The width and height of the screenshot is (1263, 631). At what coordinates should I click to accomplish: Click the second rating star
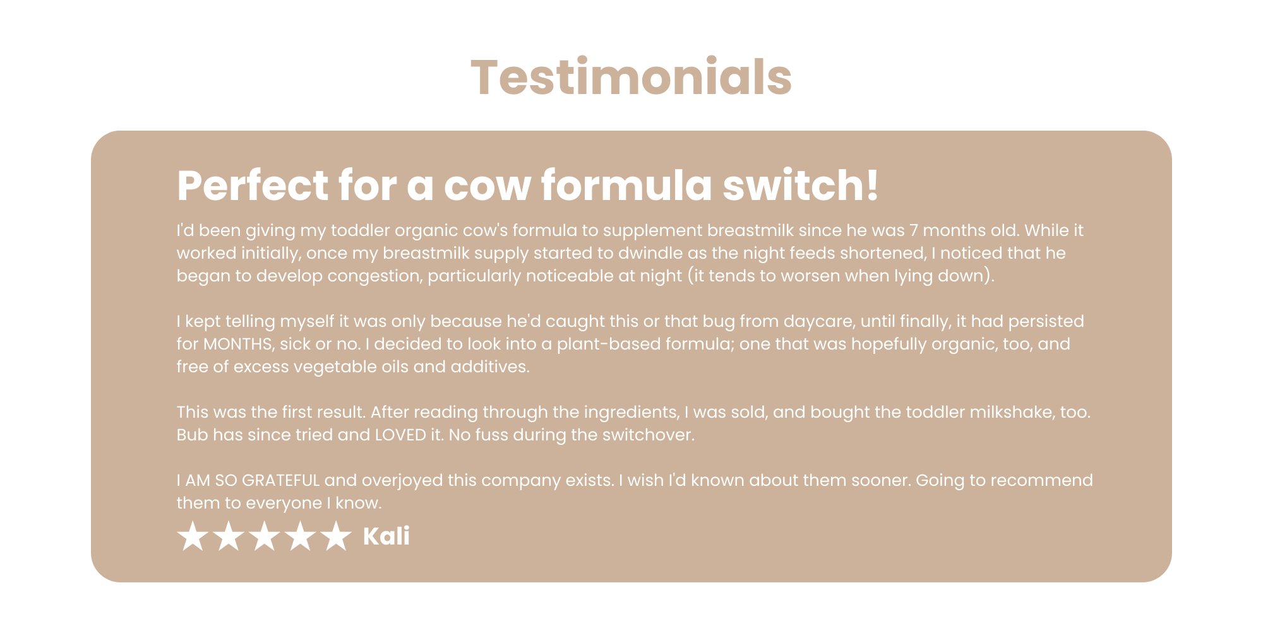pos(229,536)
